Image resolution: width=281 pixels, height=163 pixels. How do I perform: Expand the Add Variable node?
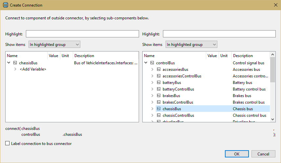coord(15,69)
